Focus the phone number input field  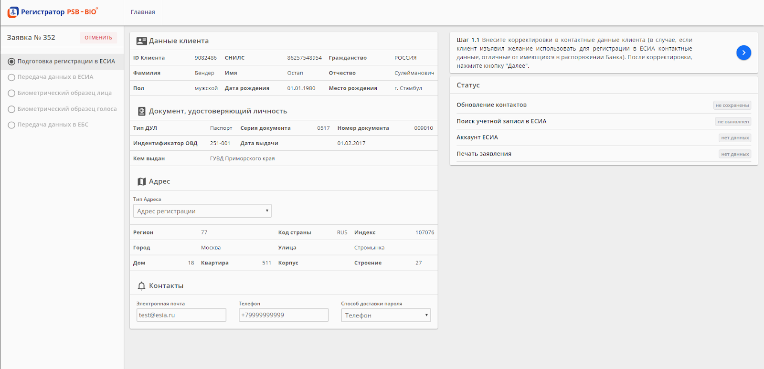coord(283,315)
